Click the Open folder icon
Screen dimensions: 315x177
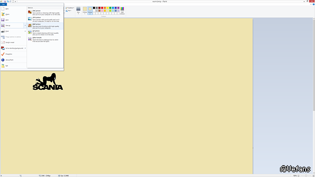click(3, 14)
